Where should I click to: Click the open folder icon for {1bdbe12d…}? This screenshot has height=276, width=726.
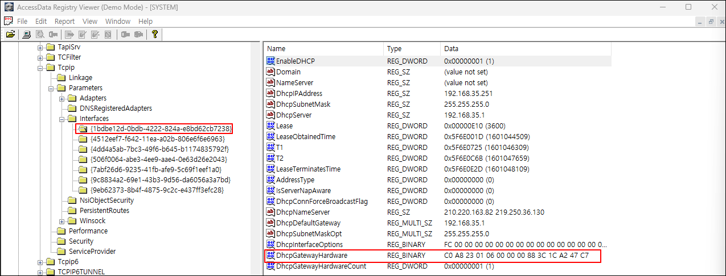83,129
